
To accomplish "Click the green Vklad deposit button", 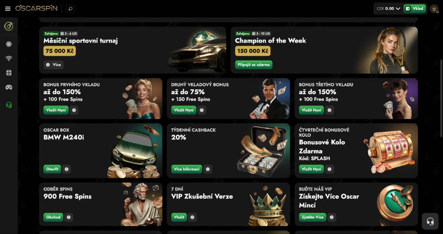I will pos(415,8).
